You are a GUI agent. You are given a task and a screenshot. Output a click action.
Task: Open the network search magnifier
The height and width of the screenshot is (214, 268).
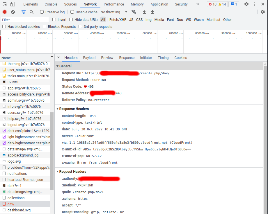click(31, 12)
